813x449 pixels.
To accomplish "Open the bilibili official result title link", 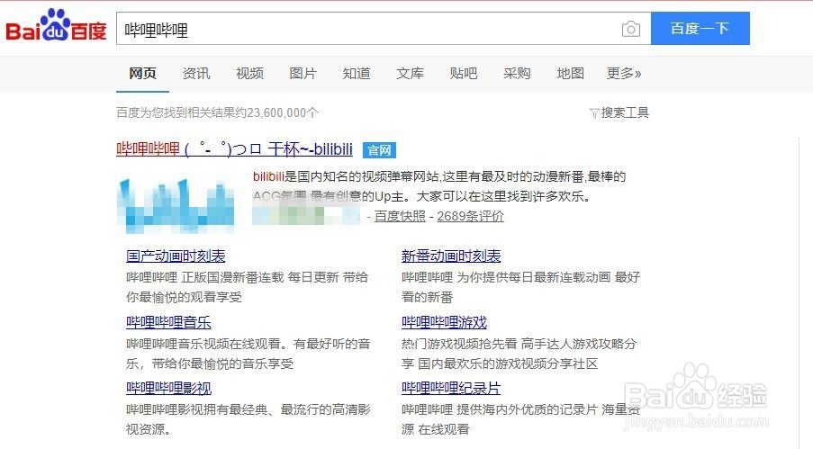I will [234, 149].
